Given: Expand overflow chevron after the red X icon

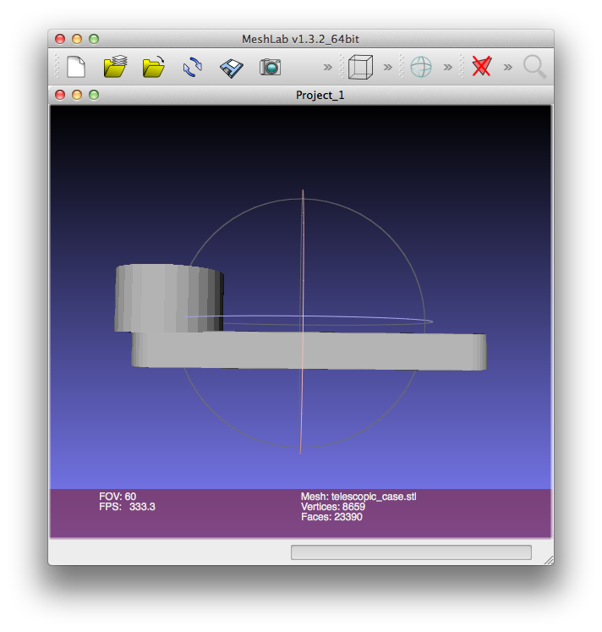Looking at the screenshot, I should coord(508,67).
